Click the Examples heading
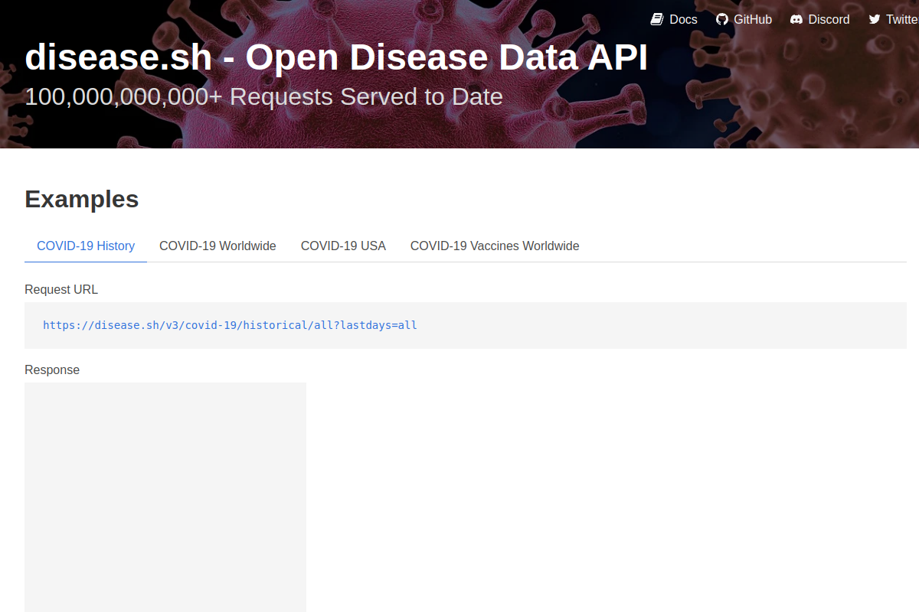Image resolution: width=919 pixels, height=612 pixels. tap(82, 199)
